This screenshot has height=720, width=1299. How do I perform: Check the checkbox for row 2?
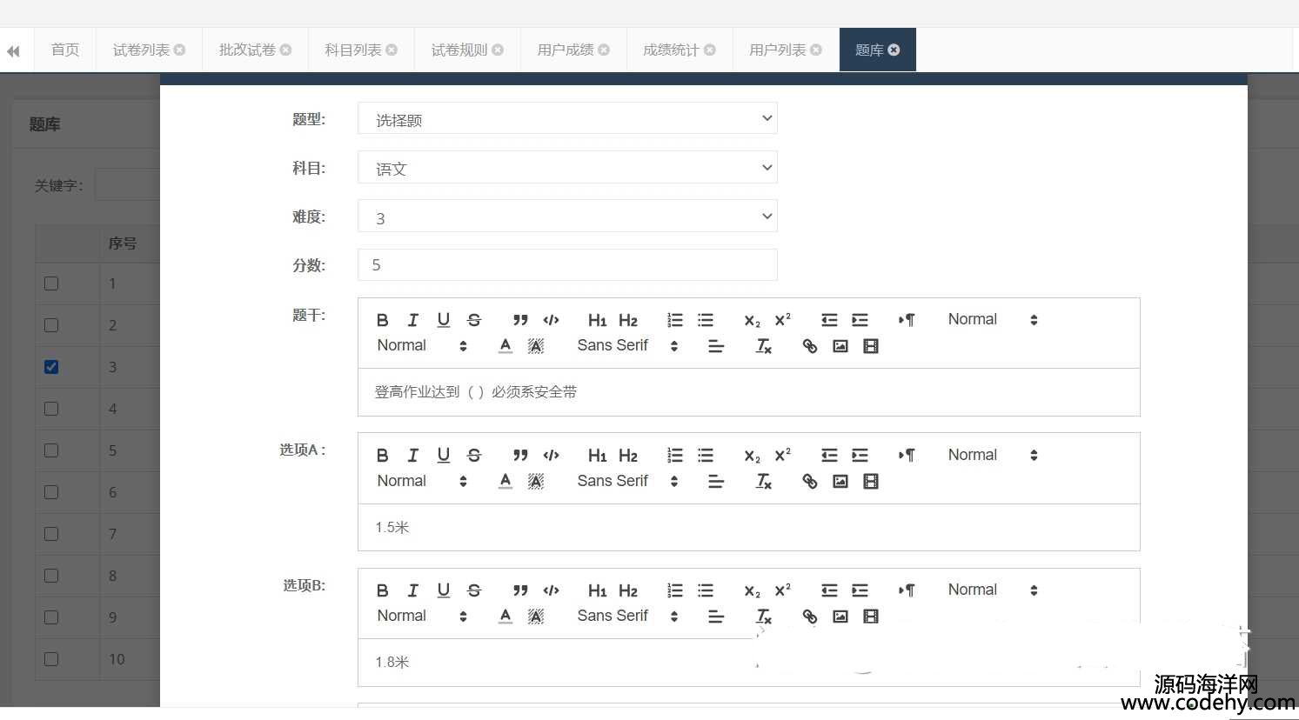(51, 325)
